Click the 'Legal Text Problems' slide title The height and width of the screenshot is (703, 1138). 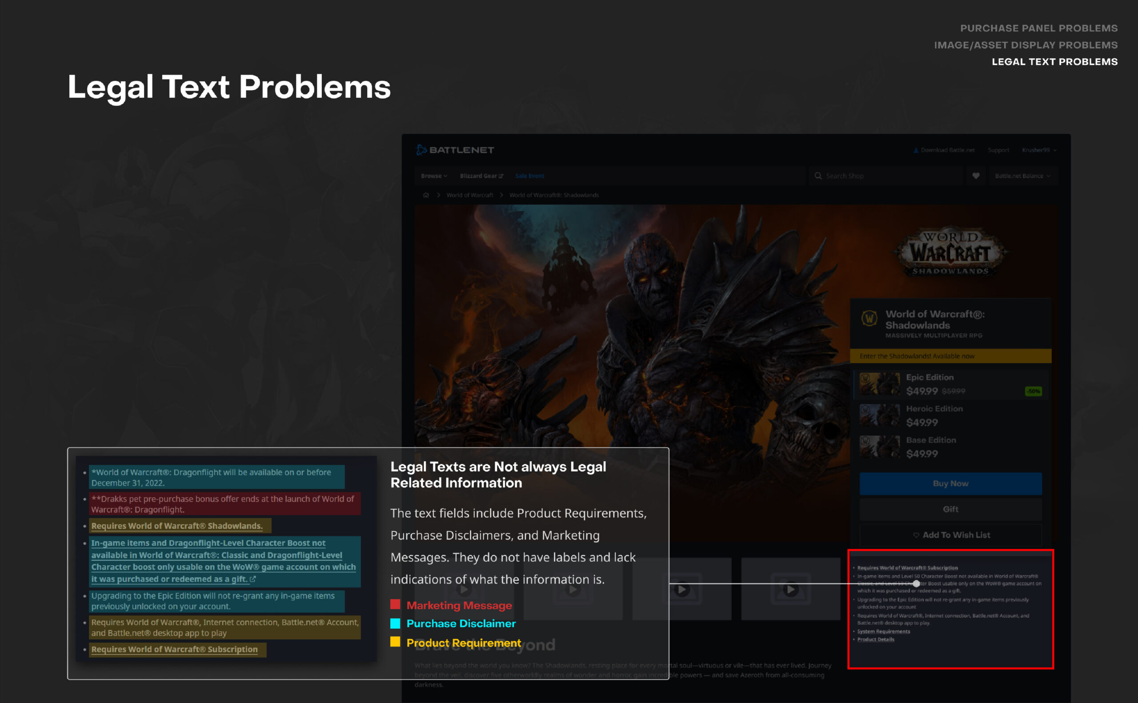point(229,88)
